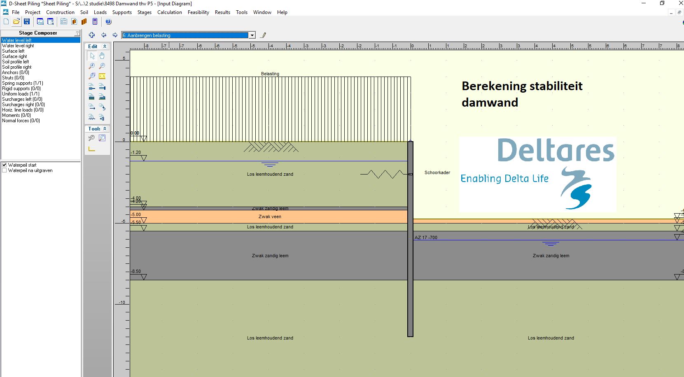Go to next stage with right arrow
Viewport: 684px width, 377px height.
115,35
